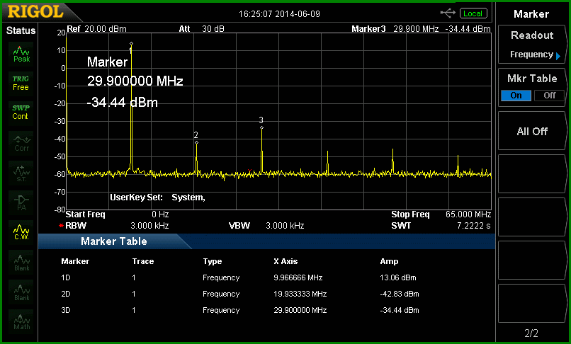The height and width of the screenshot is (344, 571).
Task: Click the -34.44 dBm table amplitude
Action: tap(399, 310)
